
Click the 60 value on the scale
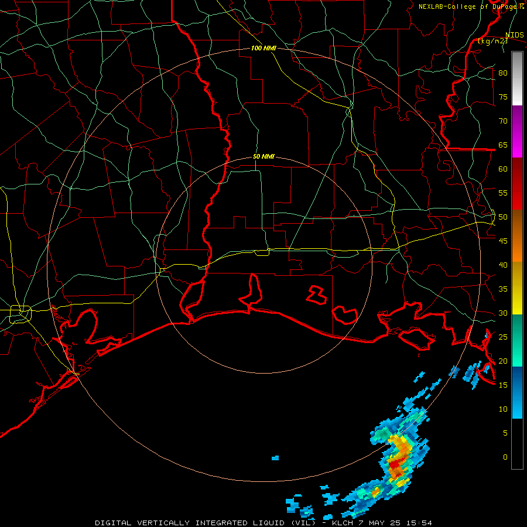tap(503, 169)
